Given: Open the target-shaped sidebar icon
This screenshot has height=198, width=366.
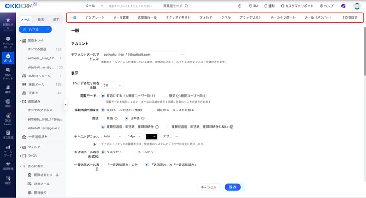Looking at the screenshot, I should 8,103.
